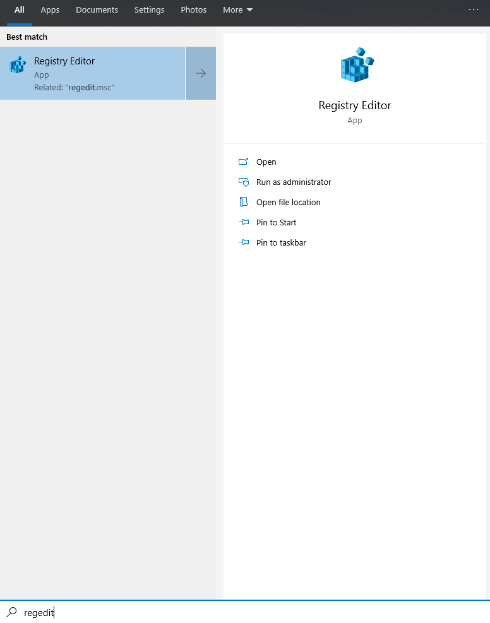The image size is (490, 623).
Task: Choose Pin to taskbar
Action: (x=281, y=243)
